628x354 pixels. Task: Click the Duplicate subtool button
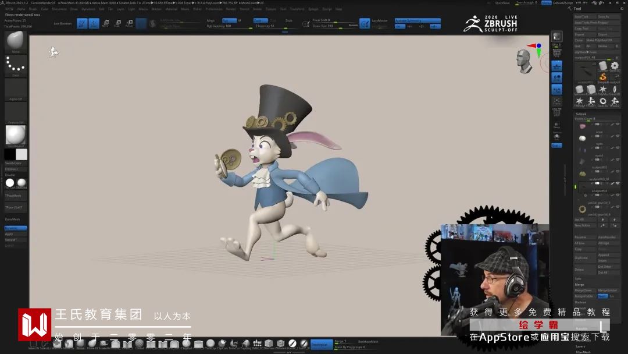[585, 258]
